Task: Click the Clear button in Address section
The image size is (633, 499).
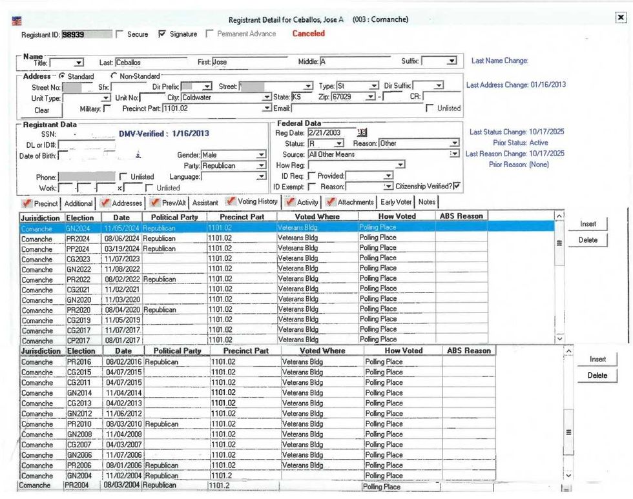Action: tap(41, 110)
